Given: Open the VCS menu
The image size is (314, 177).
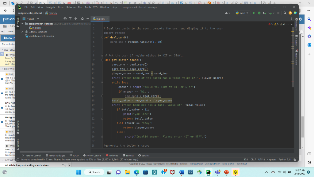Looking at the screenshot, I should [95, 7].
